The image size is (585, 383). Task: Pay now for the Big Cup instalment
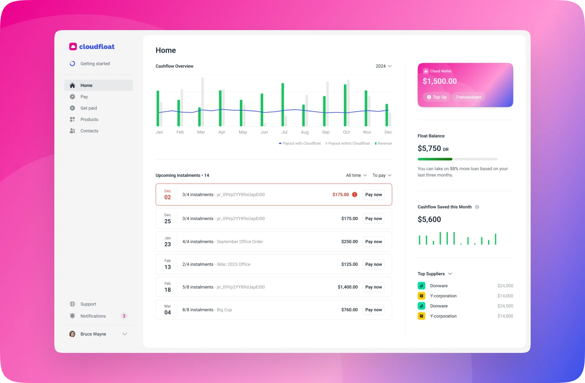(373, 309)
